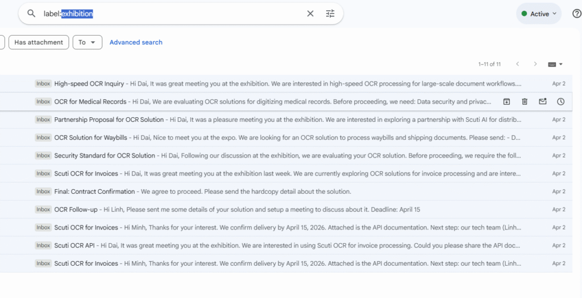This screenshot has width=582, height=298.
Task: Delete the OCR for Medical Records email
Action: (x=525, y=101)
